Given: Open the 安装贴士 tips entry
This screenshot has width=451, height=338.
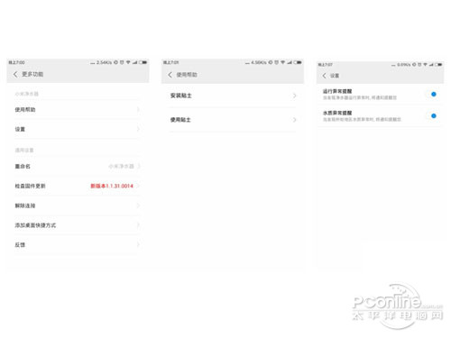Looking at the screenshot, I should (x=233, y=96).
